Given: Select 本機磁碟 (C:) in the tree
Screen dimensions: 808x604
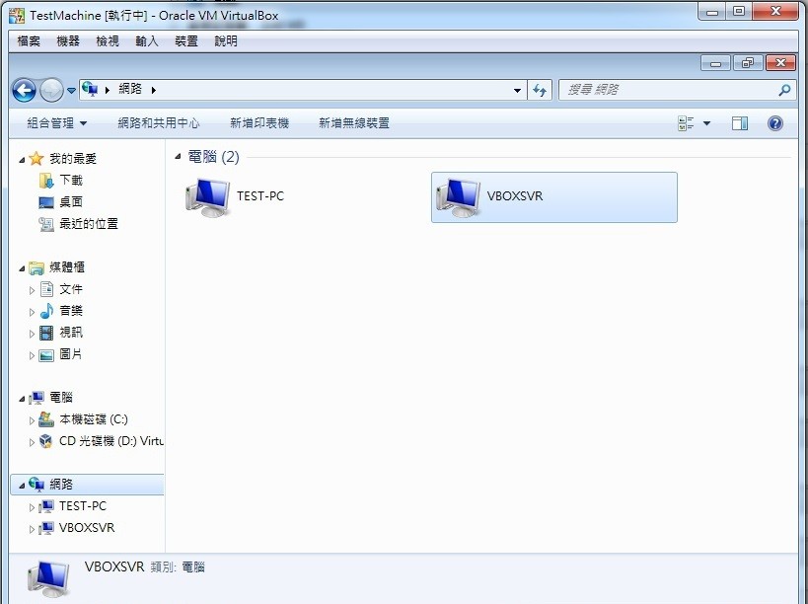Looking at the screenshot, I should [94, 419].
